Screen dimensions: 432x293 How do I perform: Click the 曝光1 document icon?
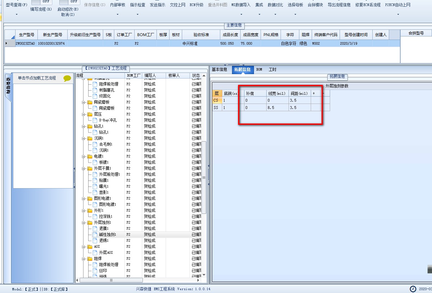click(95, 186)
